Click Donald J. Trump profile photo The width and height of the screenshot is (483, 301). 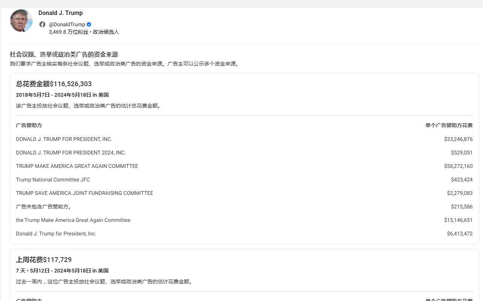[x=21, y=21]
